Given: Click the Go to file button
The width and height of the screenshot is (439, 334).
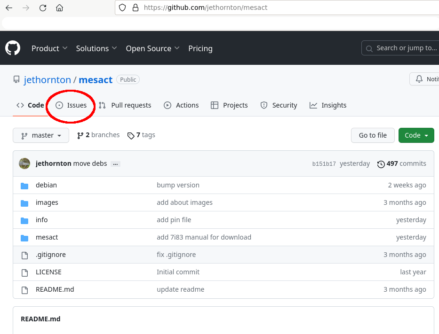Looking at the screenshot, I should 373,135.
